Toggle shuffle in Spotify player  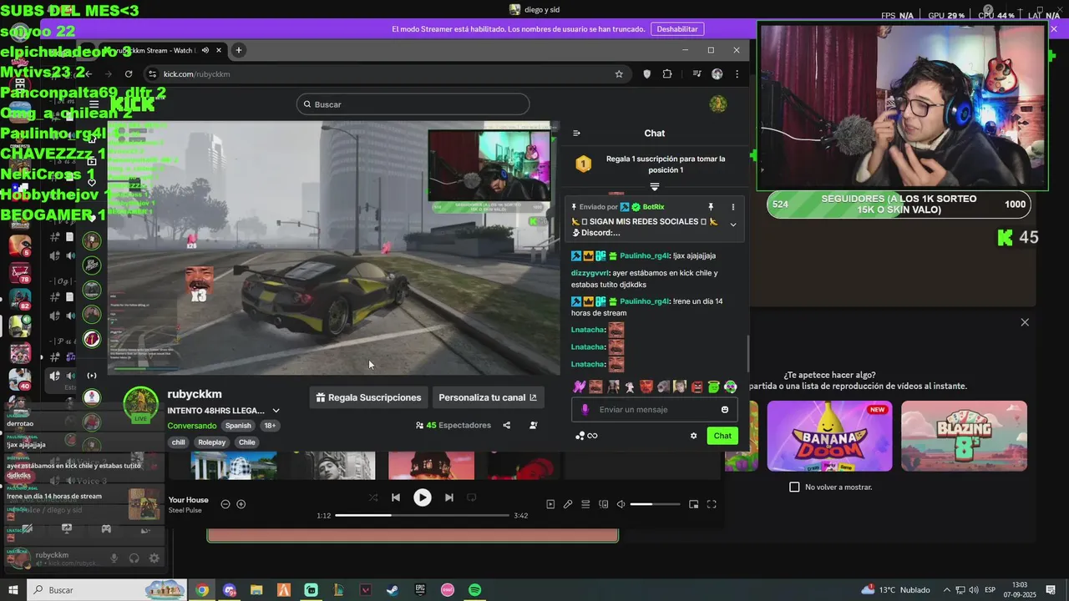[373, 497]
